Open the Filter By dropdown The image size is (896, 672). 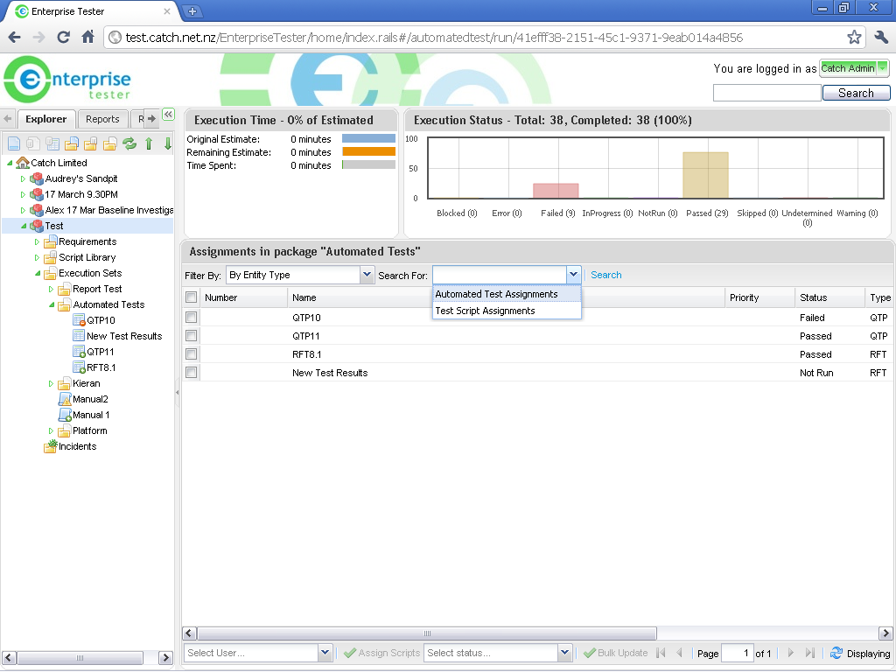[367, 275]
